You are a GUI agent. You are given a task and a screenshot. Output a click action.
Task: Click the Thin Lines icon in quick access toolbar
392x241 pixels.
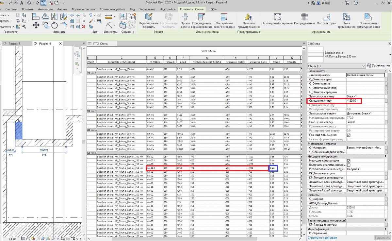43,3
